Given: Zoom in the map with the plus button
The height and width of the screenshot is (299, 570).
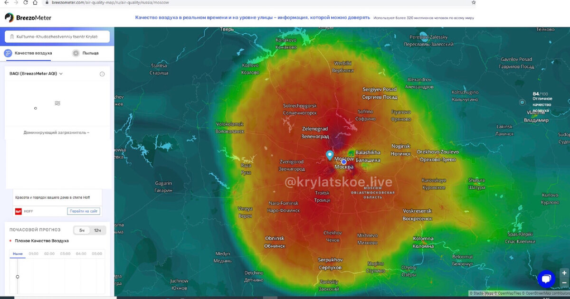Looking at the screenshot, I should click(x=564, y=273).
